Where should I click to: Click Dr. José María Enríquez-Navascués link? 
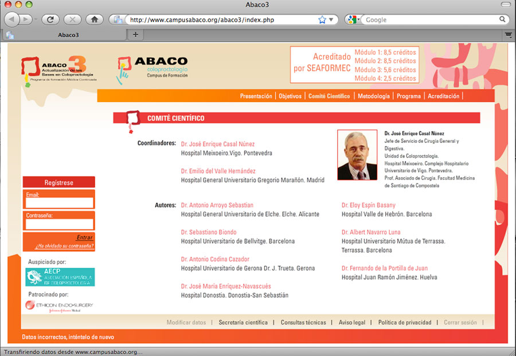(x=226, y=286)
